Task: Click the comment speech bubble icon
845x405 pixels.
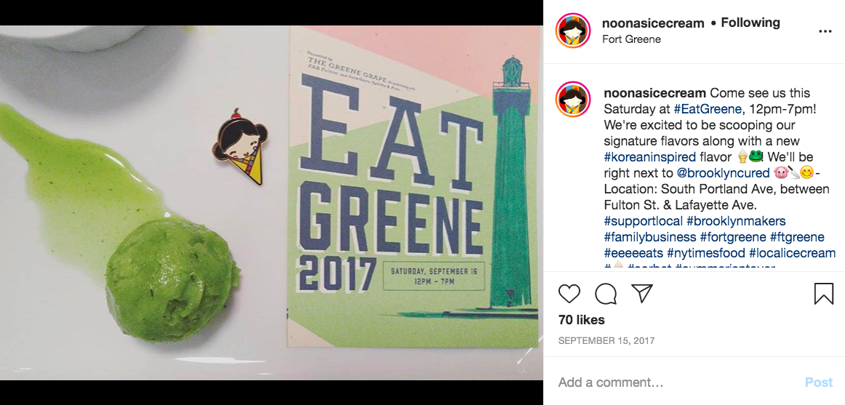Action: click(606, 294)
